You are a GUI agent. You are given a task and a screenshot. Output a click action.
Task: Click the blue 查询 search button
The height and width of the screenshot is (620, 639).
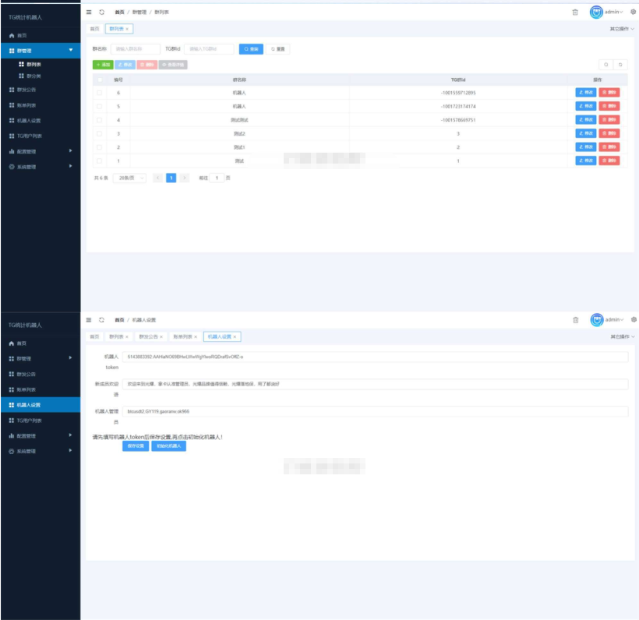pyautogui.click(x=251, y=49)
